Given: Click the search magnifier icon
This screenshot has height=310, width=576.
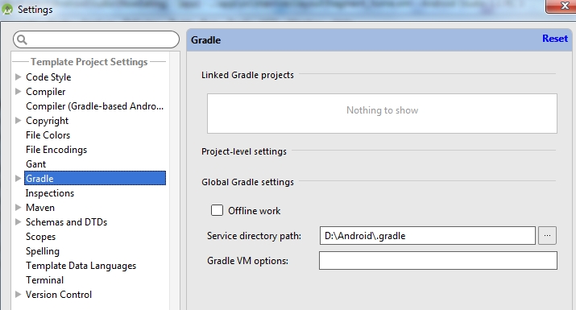Looking at the screenshot, I should pos(22,39).
